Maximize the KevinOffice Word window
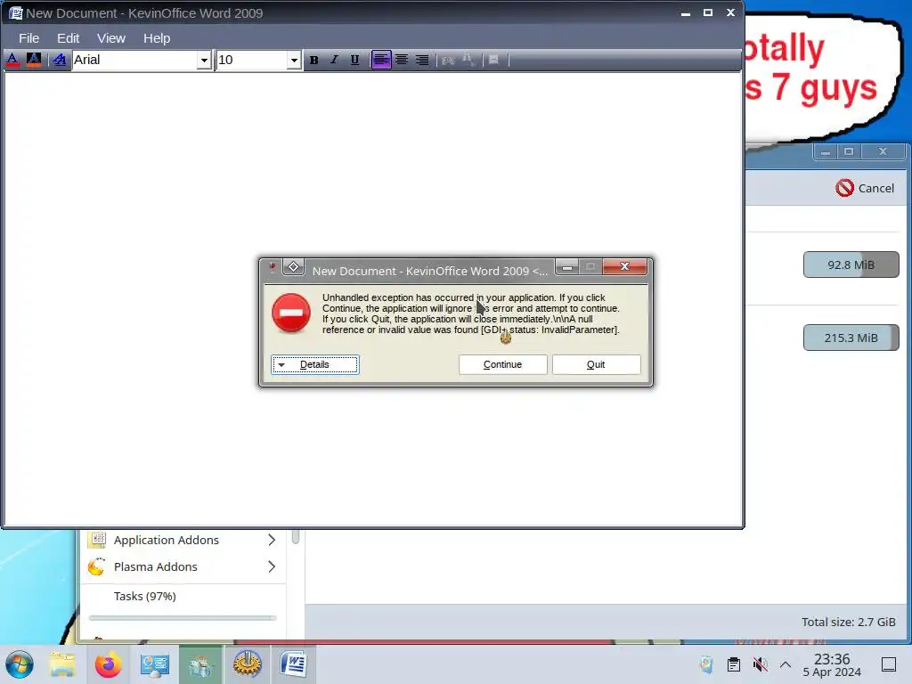This screenshot has height=684, width=912. coord(708,12)
